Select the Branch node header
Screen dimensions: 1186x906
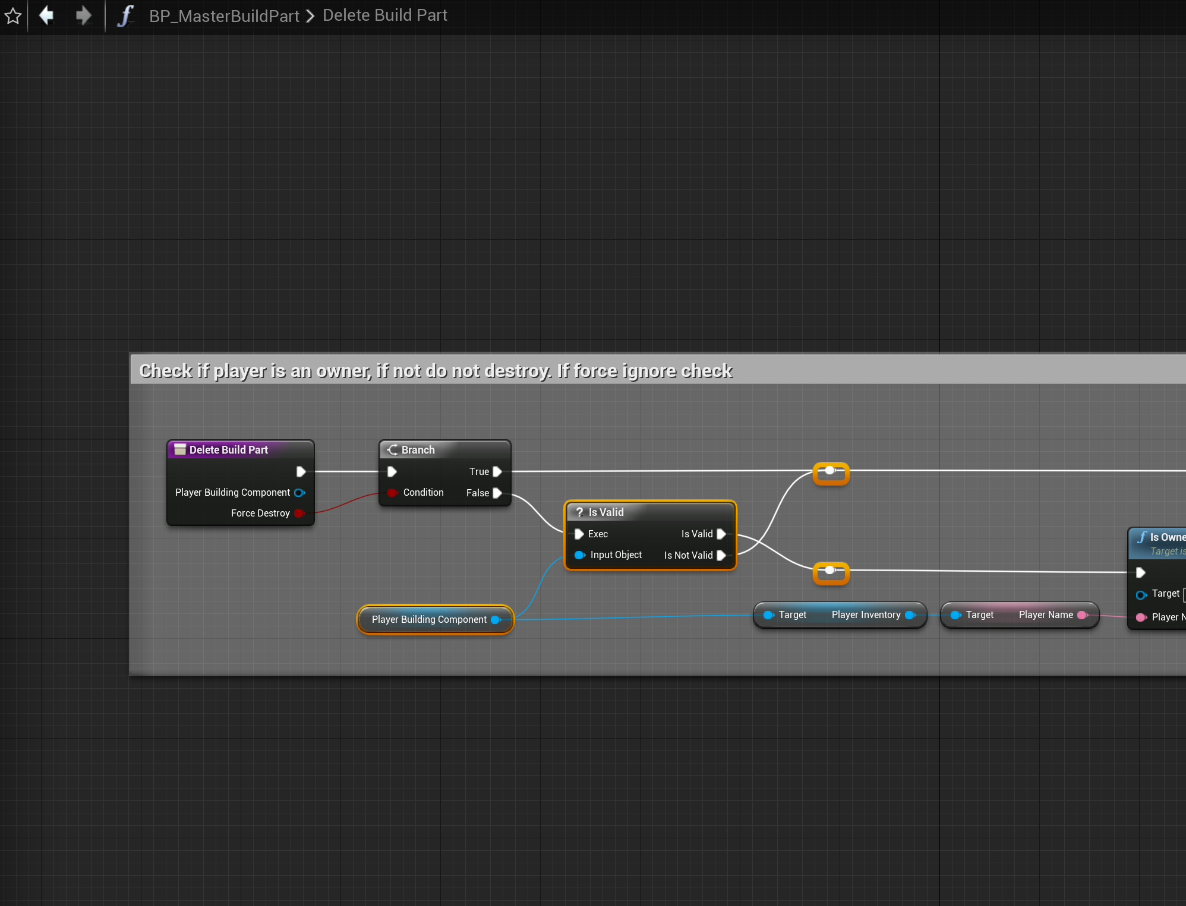(x=418, y=450)
